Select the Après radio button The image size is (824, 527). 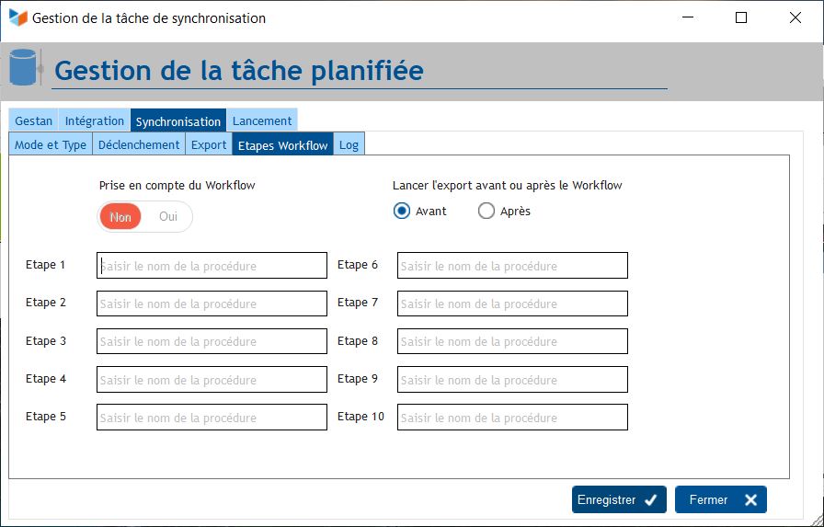point(486,211)
